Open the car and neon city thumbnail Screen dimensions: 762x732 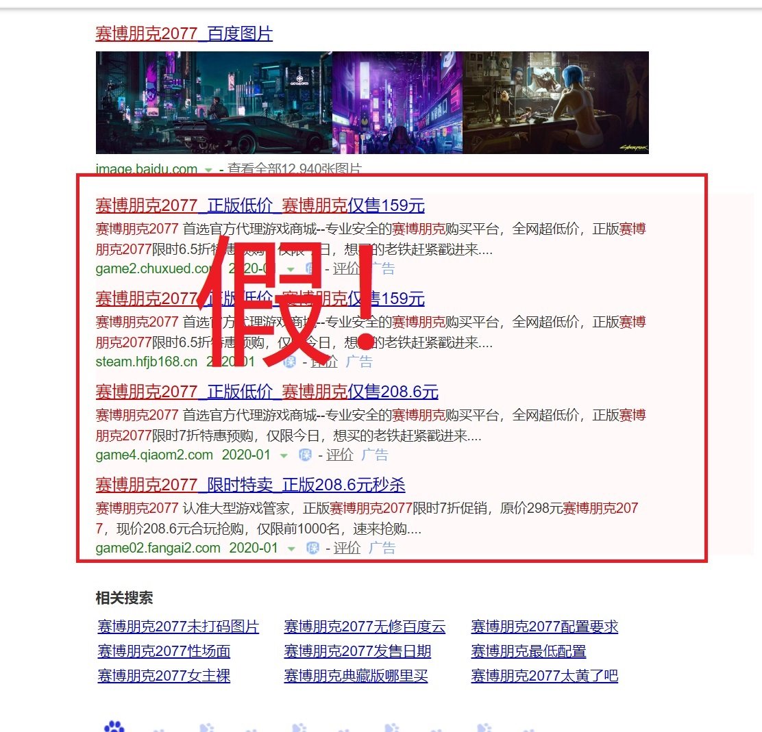(x=214, y=103)
